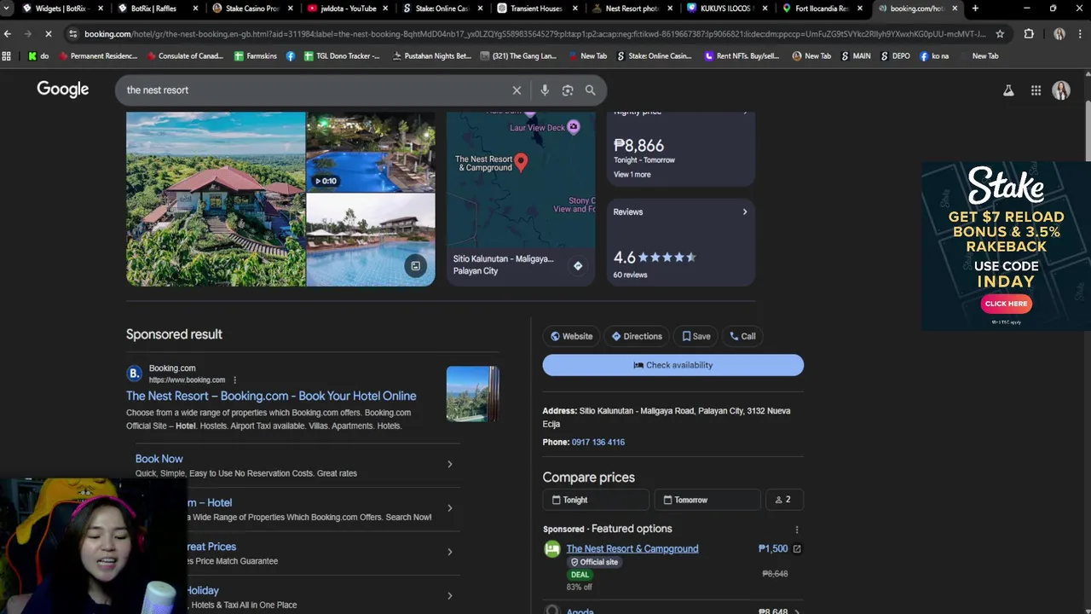Open the Chrome three-dot menu
This screenshot has width=1091, height=614.
click(1081, 34)
